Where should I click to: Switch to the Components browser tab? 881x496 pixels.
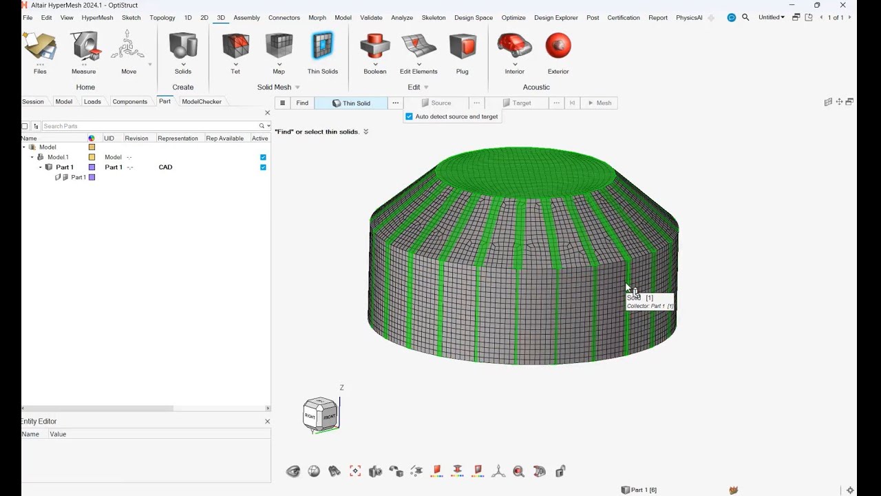(130, 101)
